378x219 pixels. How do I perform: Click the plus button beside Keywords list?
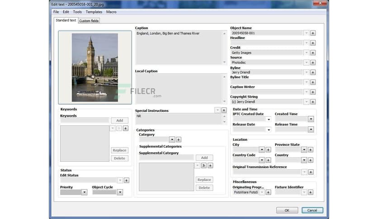pyautogui.click(x=126, y=129)
